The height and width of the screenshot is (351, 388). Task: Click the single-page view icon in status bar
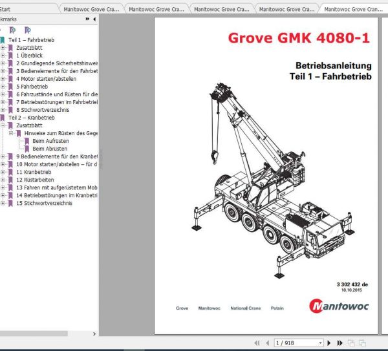tap(351, 343)
